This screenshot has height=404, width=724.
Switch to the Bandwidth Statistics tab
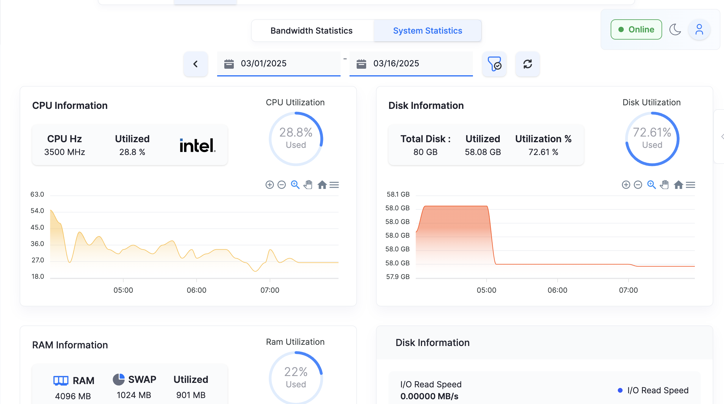coord(311,30)
